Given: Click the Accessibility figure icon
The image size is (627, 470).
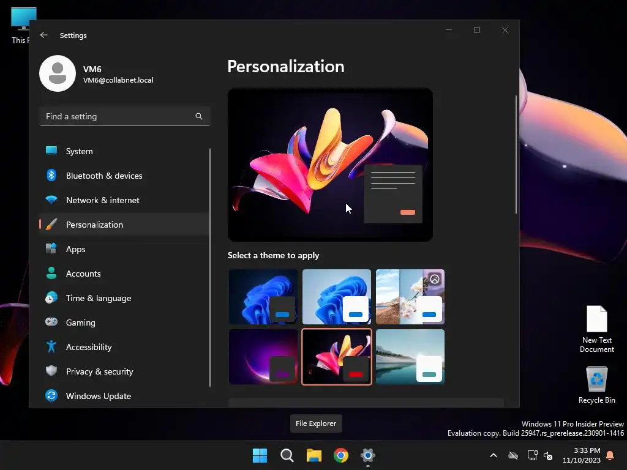Looking at the screenshot, I should (x=51, y=346).
